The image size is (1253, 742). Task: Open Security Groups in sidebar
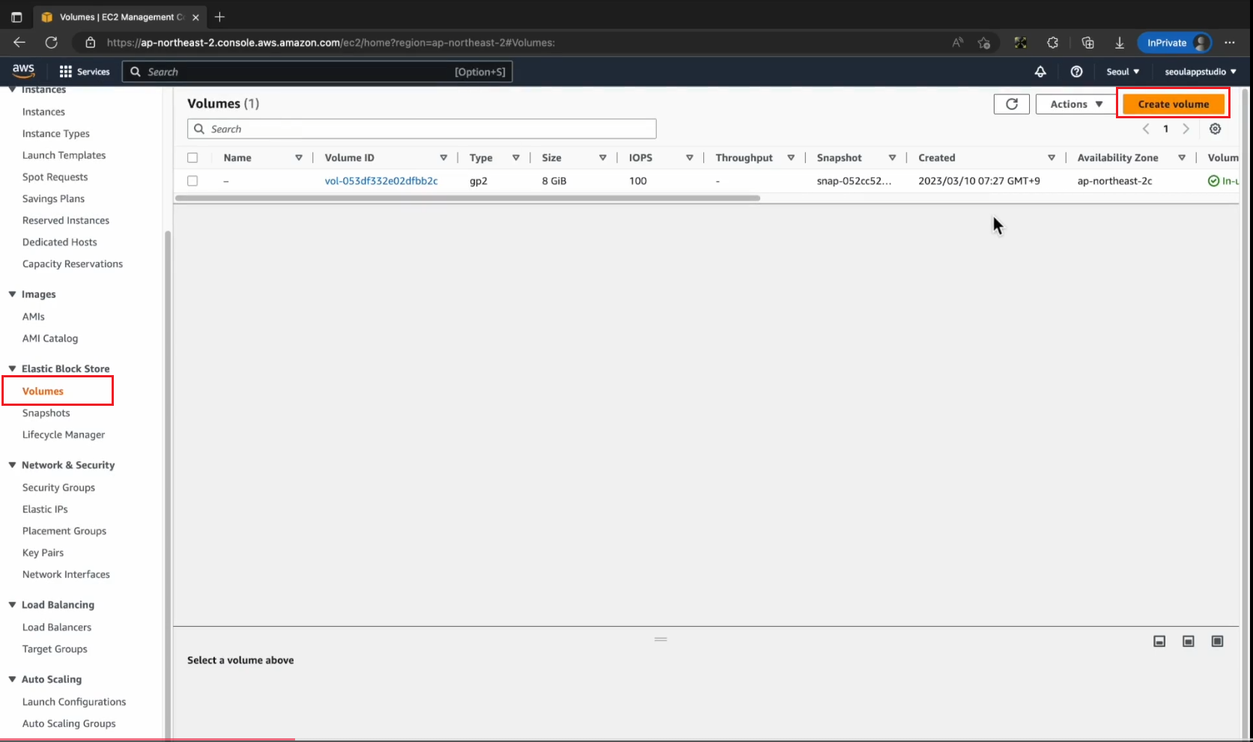click(x=58, y=487)
